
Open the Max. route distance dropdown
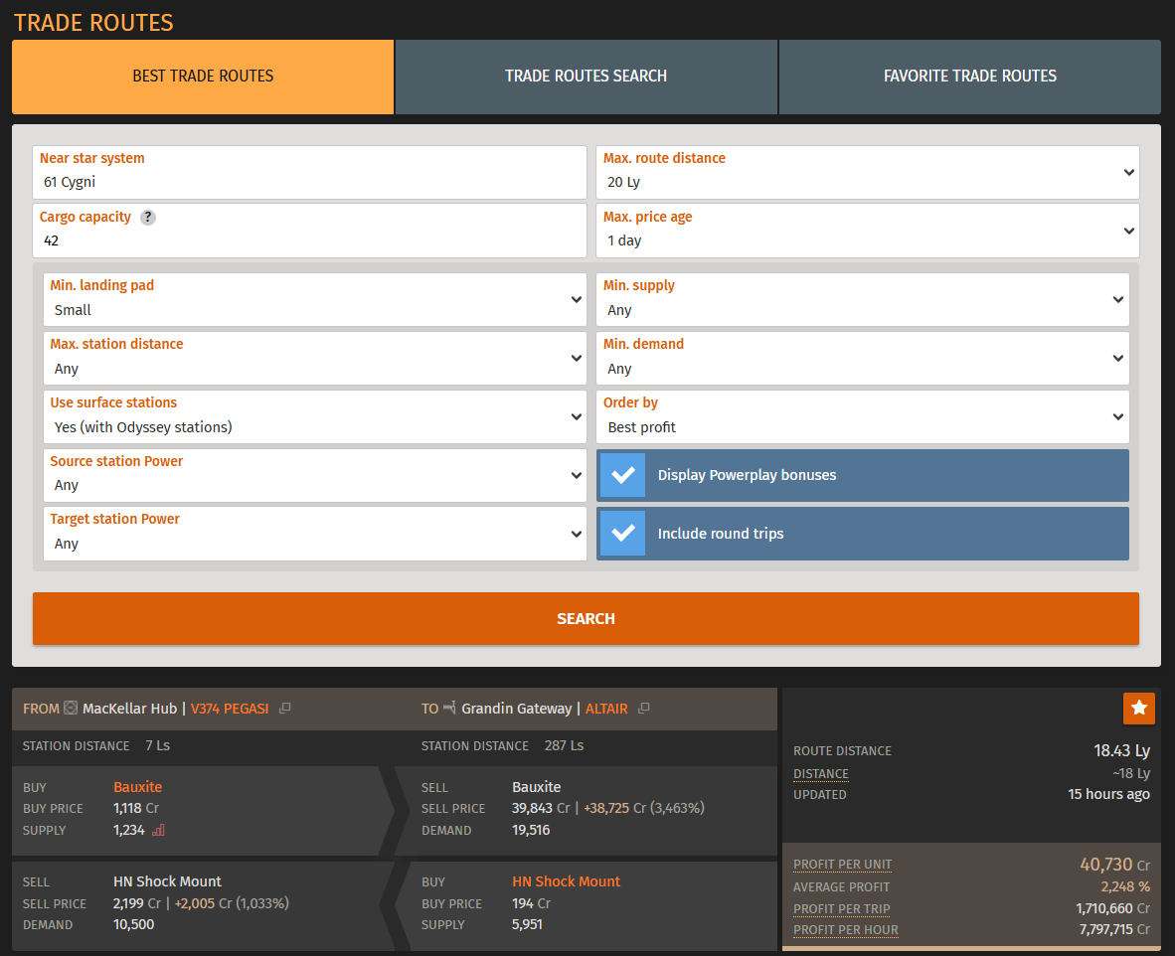pyautogui.click(x=867, y=172)
